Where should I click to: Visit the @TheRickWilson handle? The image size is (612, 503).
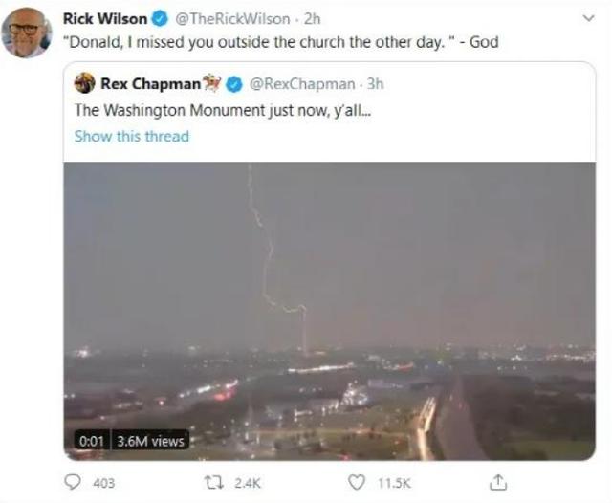(232, 19)
